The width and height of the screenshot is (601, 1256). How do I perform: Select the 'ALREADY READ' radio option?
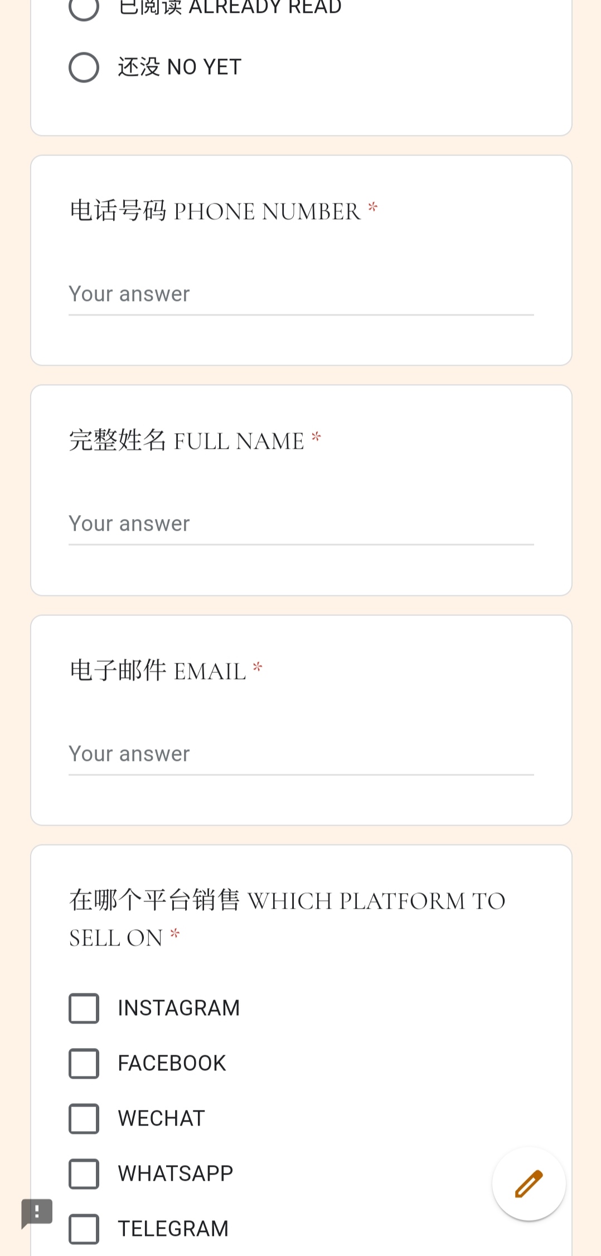(x=84, y=8)
